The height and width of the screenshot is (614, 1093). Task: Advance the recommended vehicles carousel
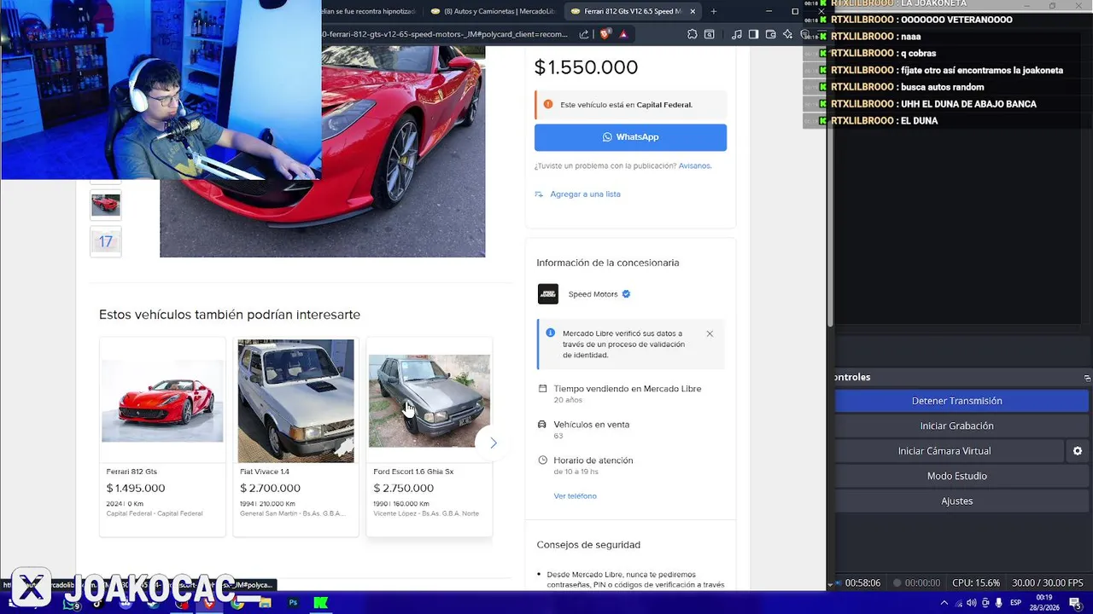pyautogui.click(x=493, y=443)
